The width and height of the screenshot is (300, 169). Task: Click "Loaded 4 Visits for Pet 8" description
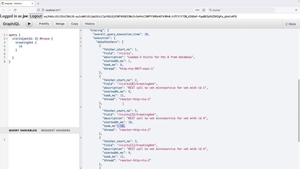[x=160, y=57]
